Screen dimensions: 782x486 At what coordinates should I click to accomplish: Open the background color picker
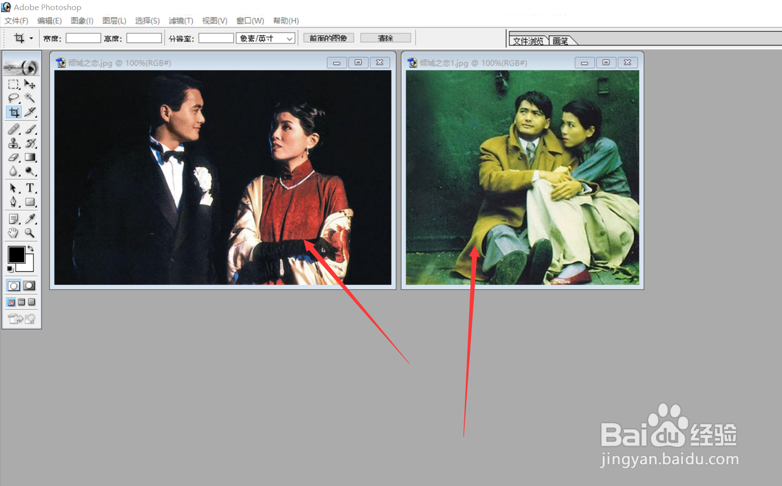pos(28,266)
